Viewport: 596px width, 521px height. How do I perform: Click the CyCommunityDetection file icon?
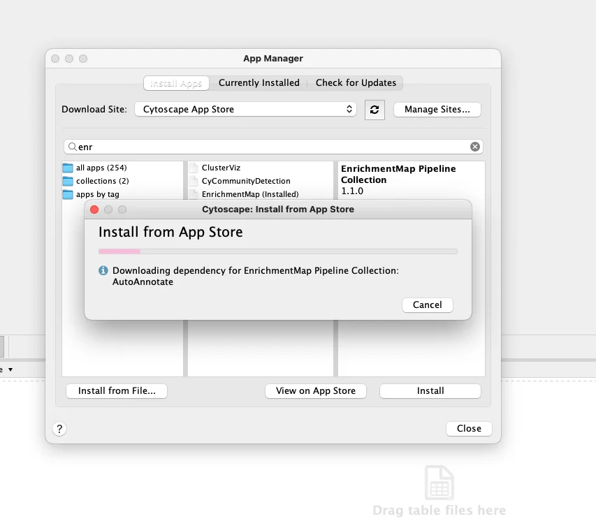click(x=194, y=181)
